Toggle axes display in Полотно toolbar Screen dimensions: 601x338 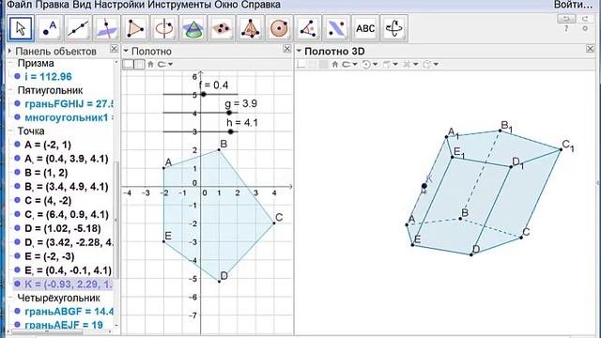pos(128,65)
